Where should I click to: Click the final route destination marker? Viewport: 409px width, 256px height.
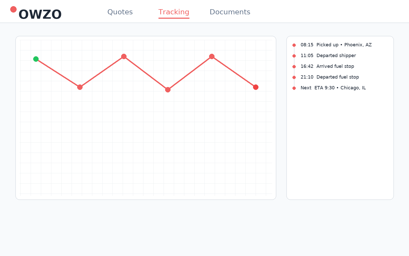click(256, 87)
